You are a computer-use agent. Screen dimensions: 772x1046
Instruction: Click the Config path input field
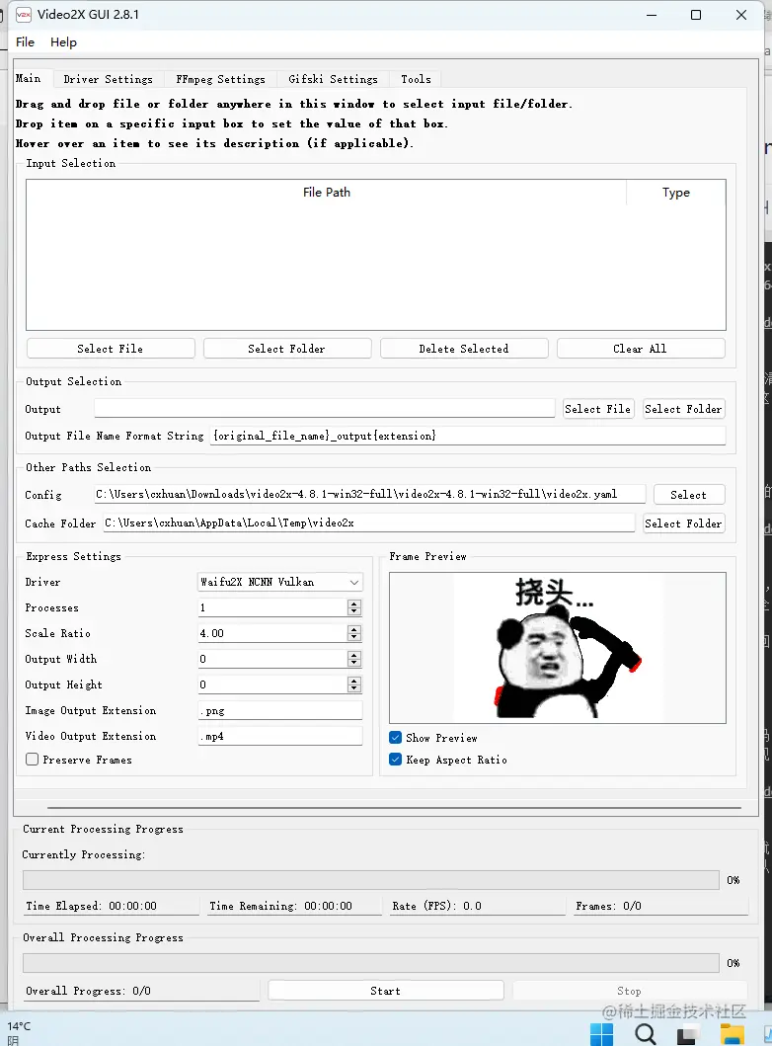click(370, 494)
